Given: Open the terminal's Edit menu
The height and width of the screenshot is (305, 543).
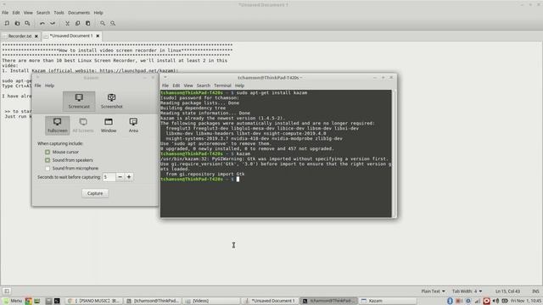Looking at the screenshot, I should click(x=176, y=86).
